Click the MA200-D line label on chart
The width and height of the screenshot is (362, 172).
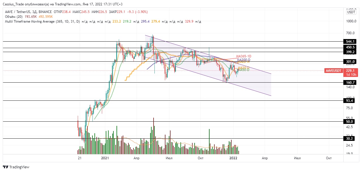coord(244,60)
